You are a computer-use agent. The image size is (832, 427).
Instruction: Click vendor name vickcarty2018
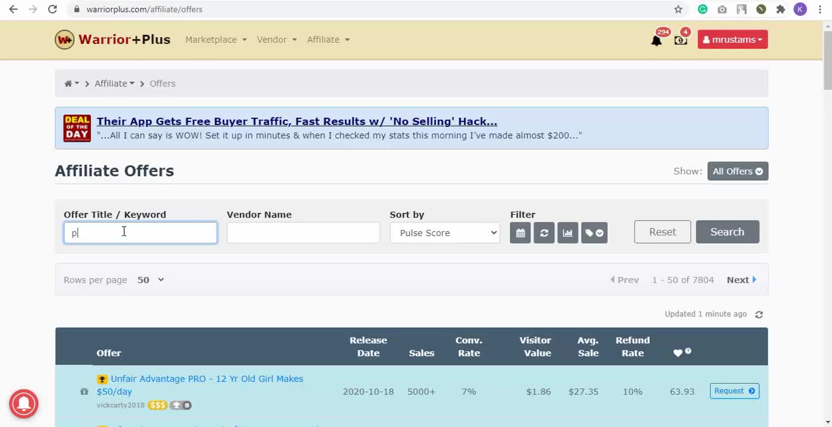click(x=120, y=405)
